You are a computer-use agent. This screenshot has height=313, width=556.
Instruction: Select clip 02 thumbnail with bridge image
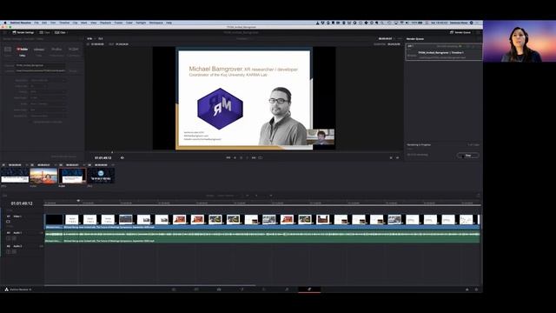click(x=43, y=176)
